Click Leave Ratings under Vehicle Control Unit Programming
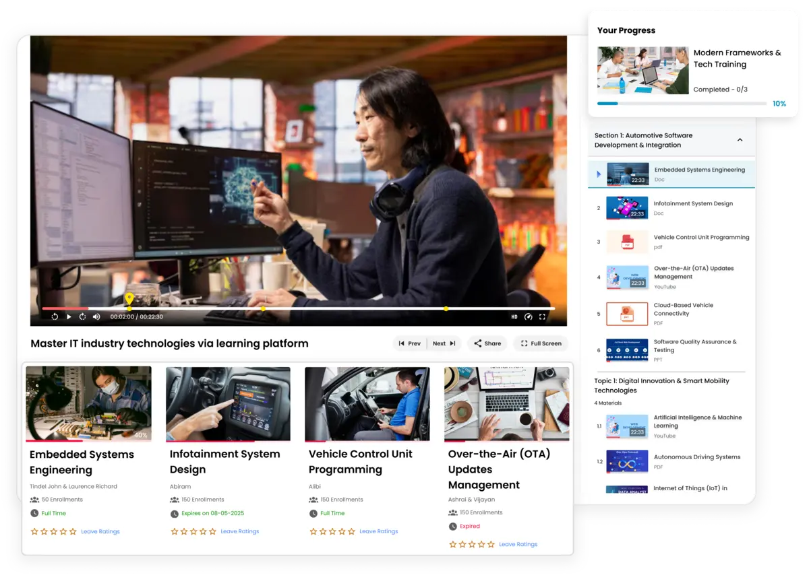The image size is (809, 575). coord(378,531)
